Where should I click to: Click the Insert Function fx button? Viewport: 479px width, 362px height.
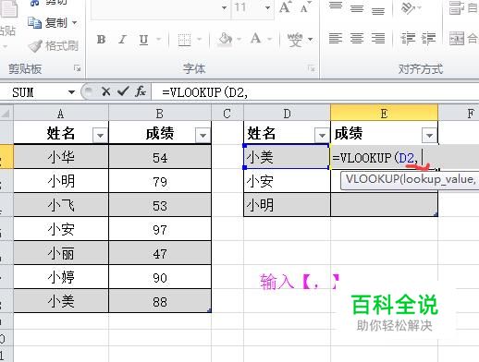pos(141,91)
